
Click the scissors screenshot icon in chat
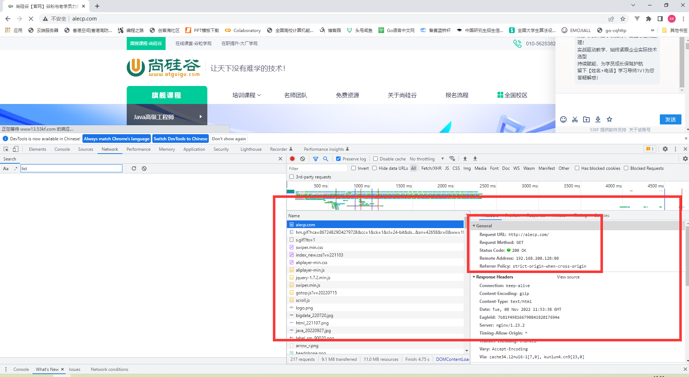coord(575,119)
